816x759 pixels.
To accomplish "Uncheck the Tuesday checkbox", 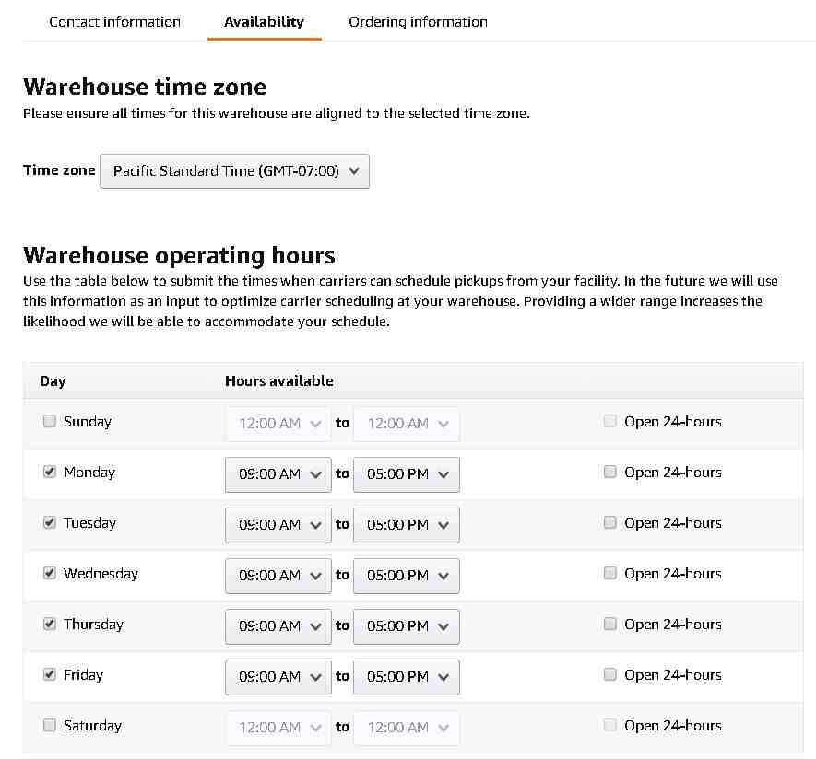I will 50,522.
